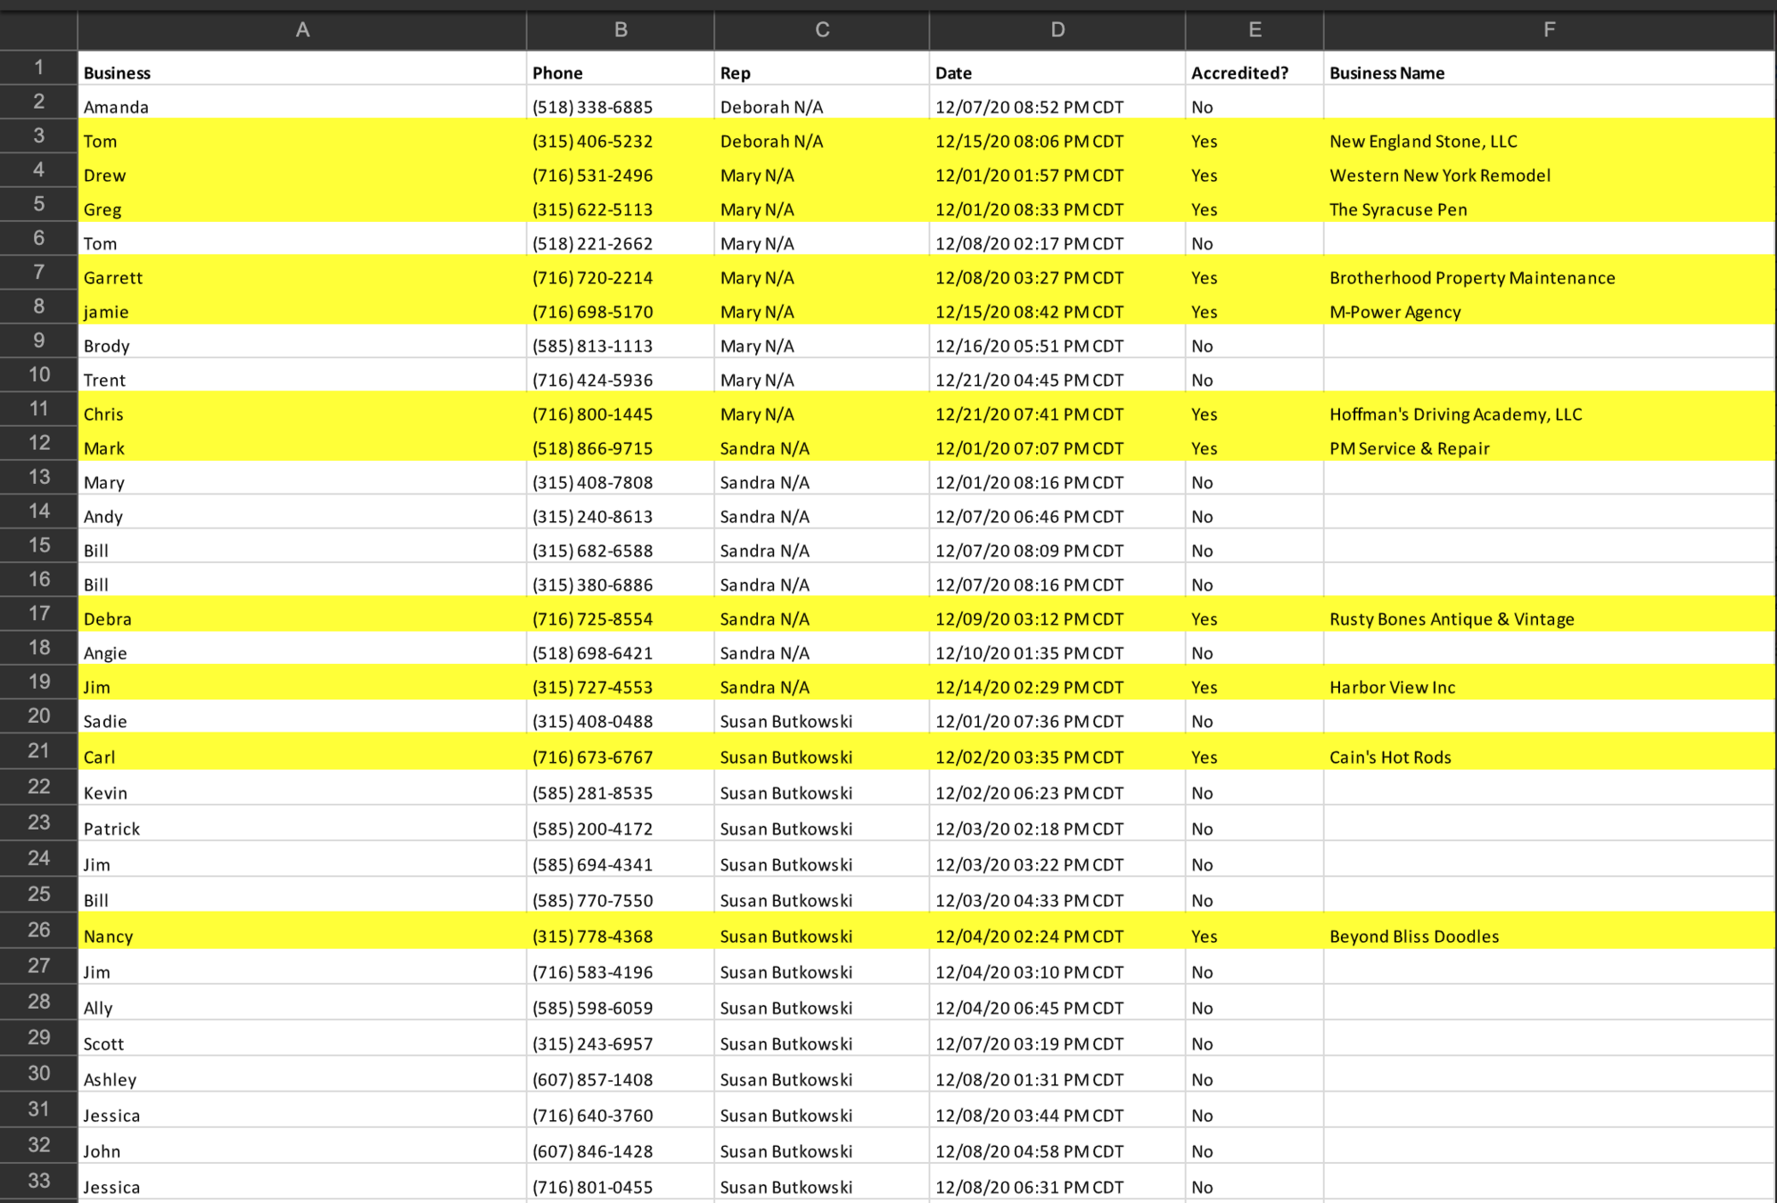Select column D header
Viewport: 1777px width, 1203px height.
click(1057, 30)
